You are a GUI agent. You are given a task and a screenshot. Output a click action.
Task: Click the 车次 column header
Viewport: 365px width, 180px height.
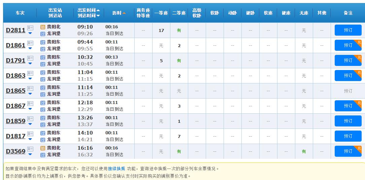[20, 13]
